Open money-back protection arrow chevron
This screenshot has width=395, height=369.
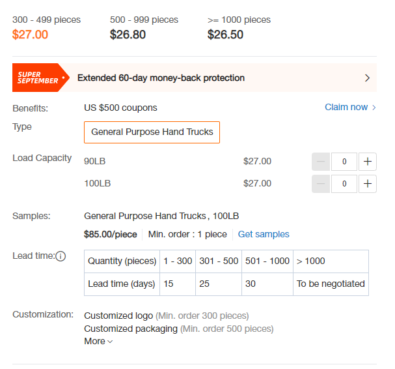(x=367, y=78)
